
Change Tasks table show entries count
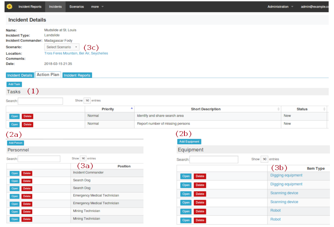point(88,101)
